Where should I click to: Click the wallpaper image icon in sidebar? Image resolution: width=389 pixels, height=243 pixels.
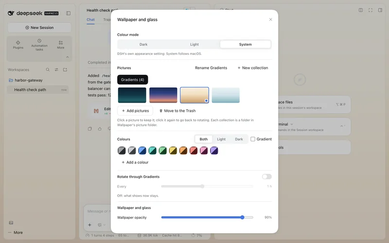[x=11, y=223]
